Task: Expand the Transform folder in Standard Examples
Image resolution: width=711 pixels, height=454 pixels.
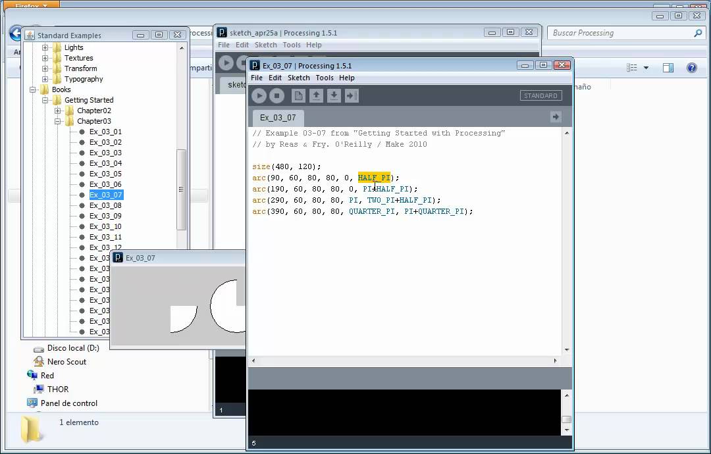Action: click(45, 68)
